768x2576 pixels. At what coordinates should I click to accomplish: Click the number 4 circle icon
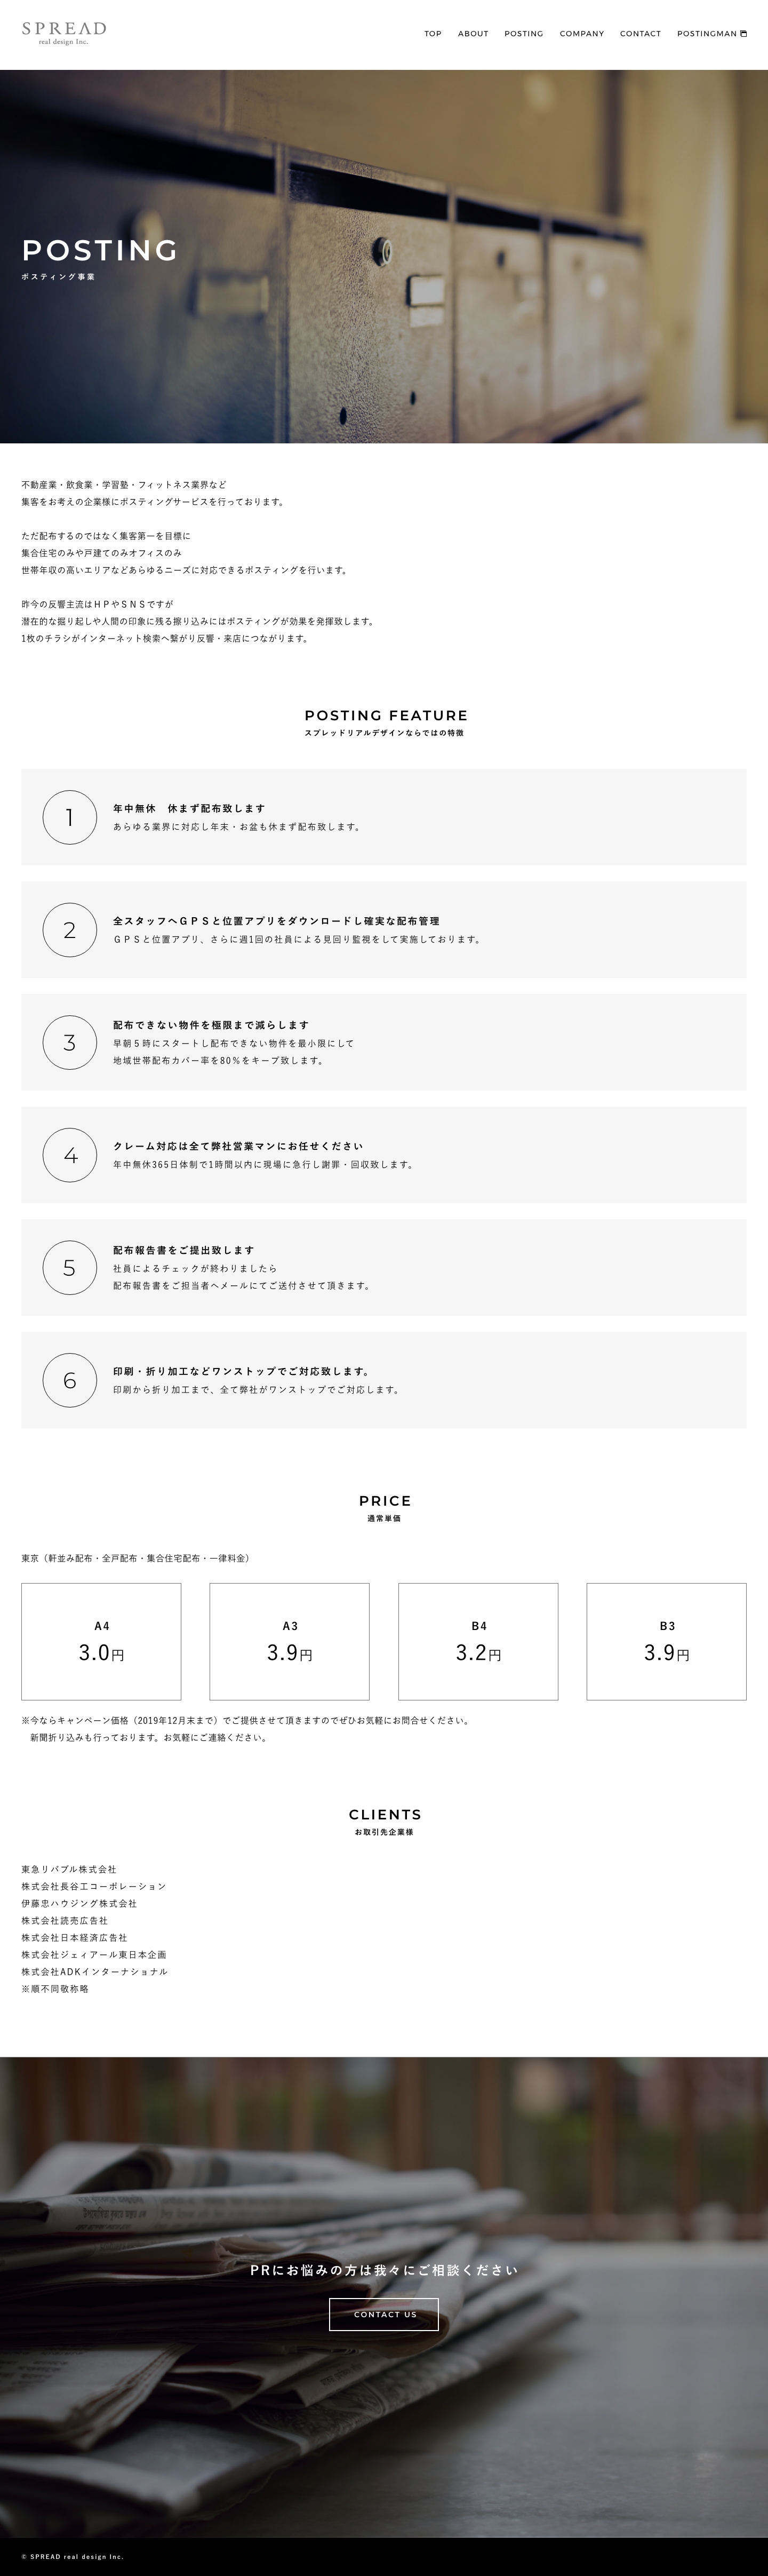(70, 1155)
